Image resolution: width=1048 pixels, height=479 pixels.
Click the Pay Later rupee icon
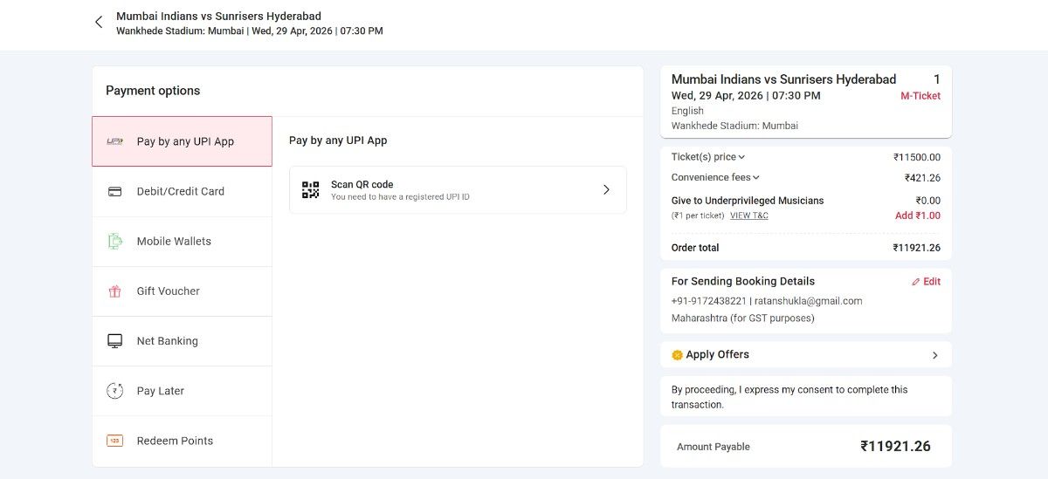tap(114, 391)
